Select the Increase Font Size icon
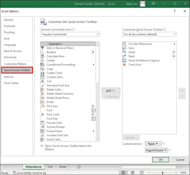The image size is (190, 175). click(42, 135)
